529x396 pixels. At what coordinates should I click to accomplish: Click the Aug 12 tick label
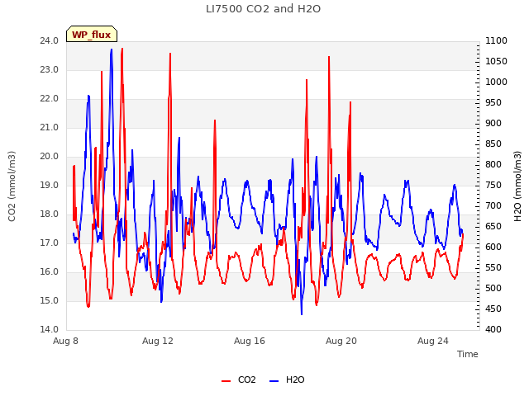pos(158,341)
